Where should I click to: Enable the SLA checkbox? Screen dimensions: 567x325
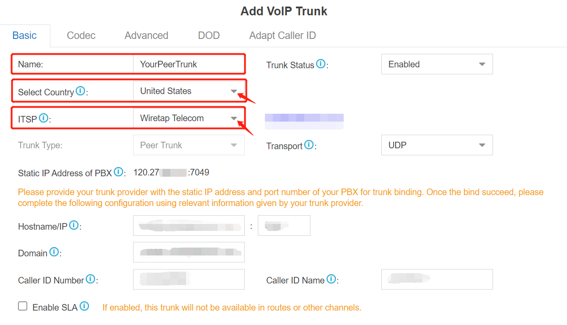point(22,306)
